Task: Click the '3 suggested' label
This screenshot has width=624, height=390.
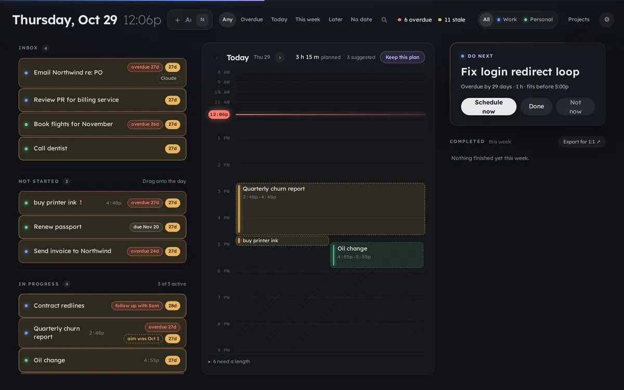Action: coord(361,58)
